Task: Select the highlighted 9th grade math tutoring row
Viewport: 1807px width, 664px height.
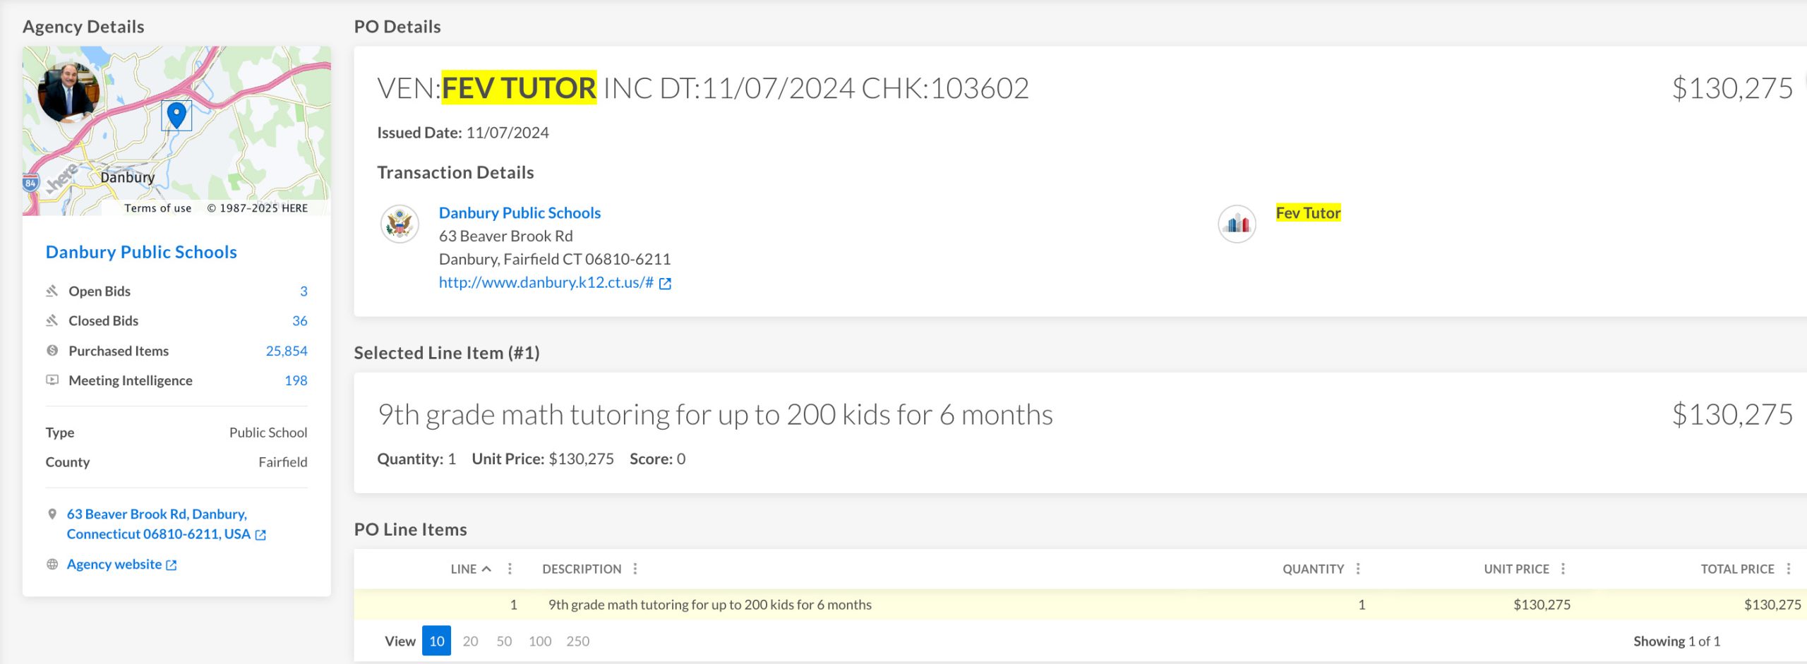Action: click(709, 605)
